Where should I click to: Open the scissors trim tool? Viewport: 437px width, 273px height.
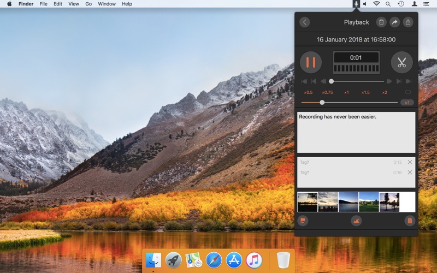click(401, 62)
